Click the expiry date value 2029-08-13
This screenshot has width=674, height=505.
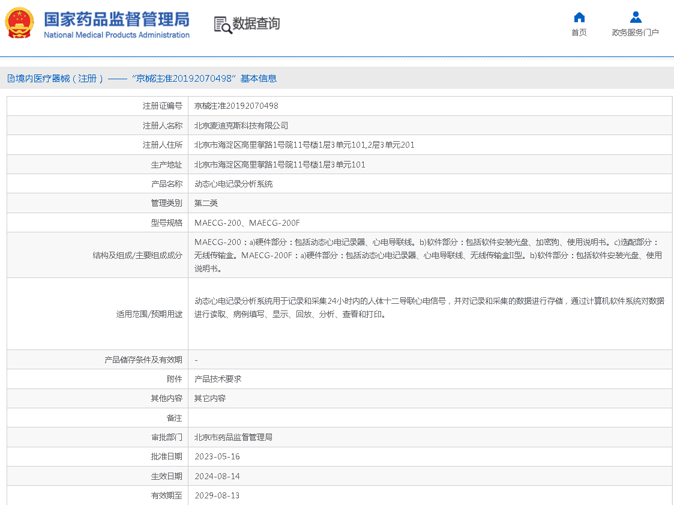click(x=217, y=495)
